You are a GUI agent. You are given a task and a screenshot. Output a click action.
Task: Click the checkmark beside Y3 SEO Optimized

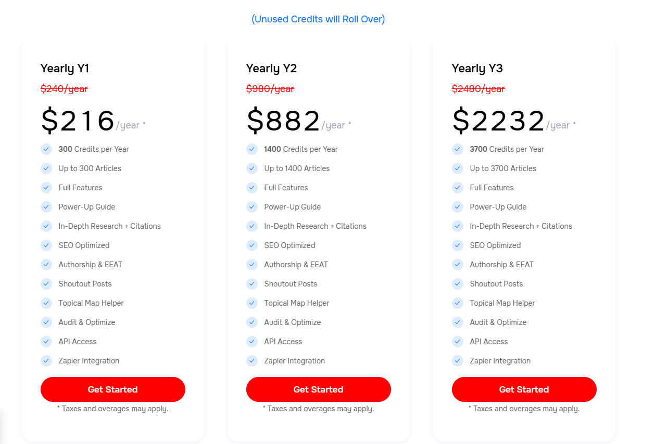point(458,245)
